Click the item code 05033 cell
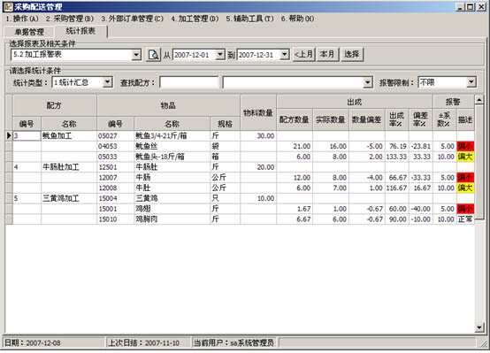 (x=115, y=157)
